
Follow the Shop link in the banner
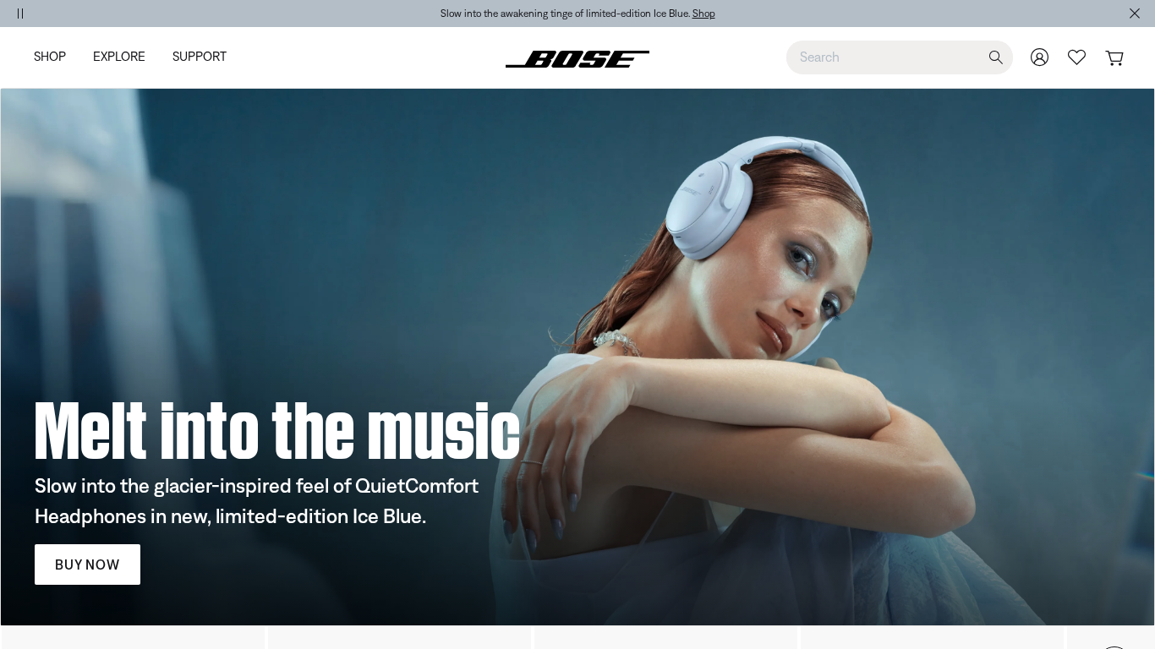click(x=703, y=14)
